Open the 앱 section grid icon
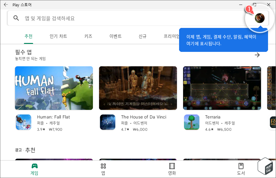Image resolution: width=276 pixels, height=178 pixels. [x=103, y=166]
